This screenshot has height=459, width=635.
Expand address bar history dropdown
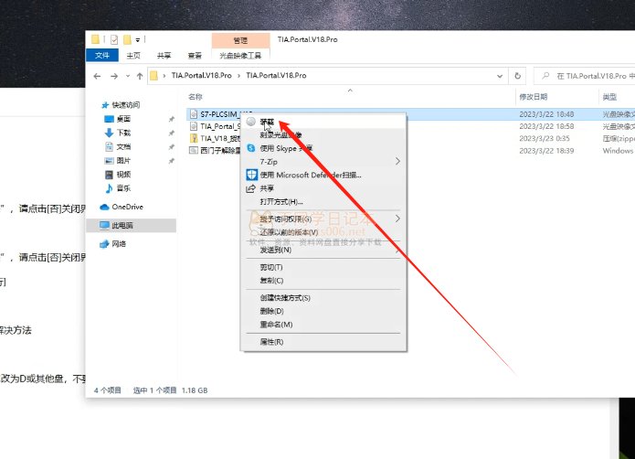tap(500, 76)
